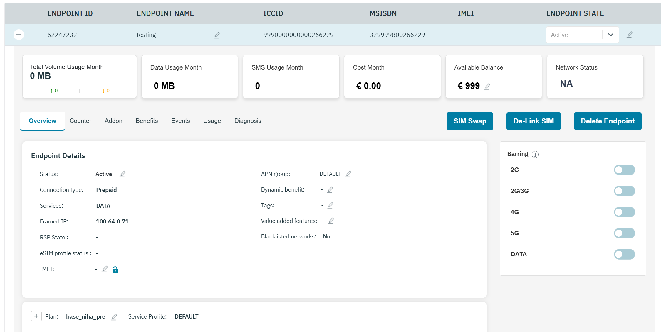Click the edit pencil right of Endpoint State dropdown

click(630, 35)
